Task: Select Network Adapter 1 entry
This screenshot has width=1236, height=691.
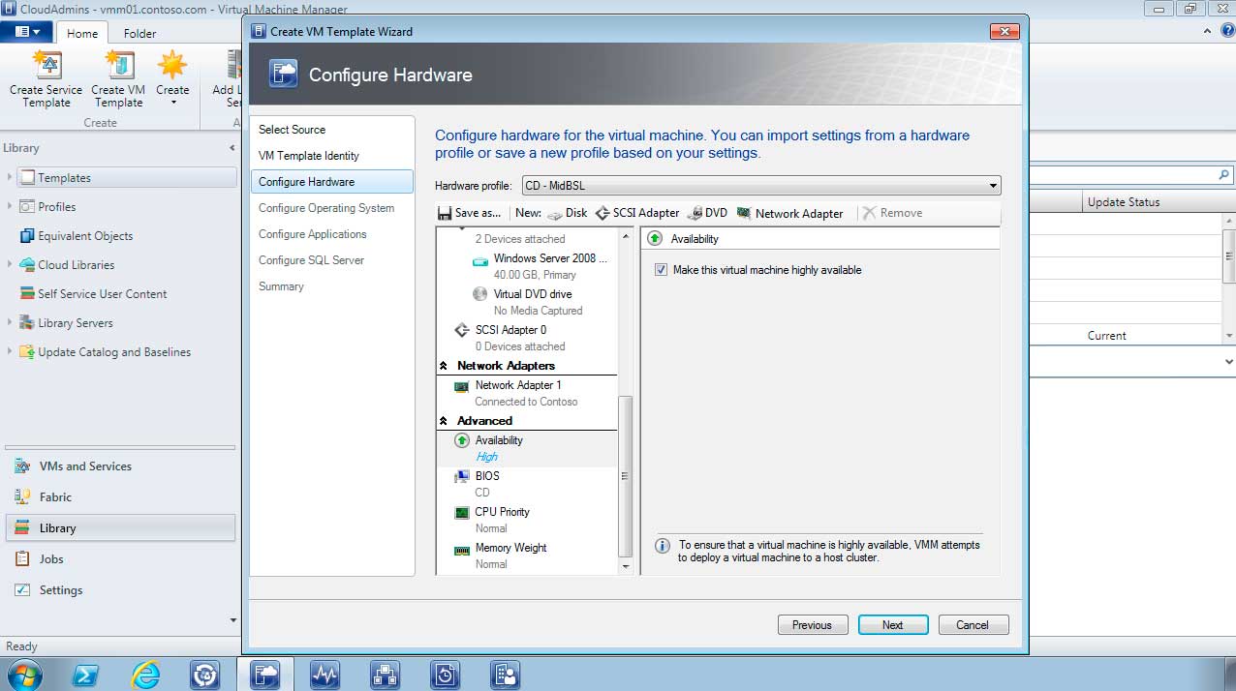Action: [x=518, y=393]
